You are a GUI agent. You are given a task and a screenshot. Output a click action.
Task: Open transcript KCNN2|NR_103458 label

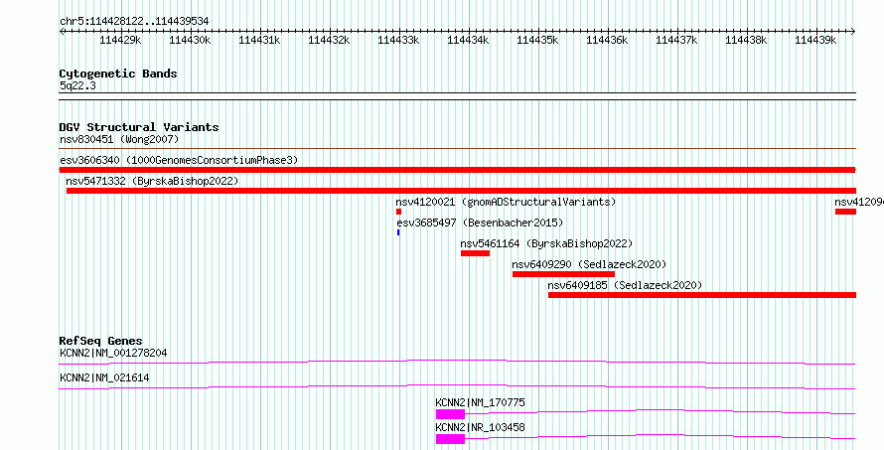[481, 427]
